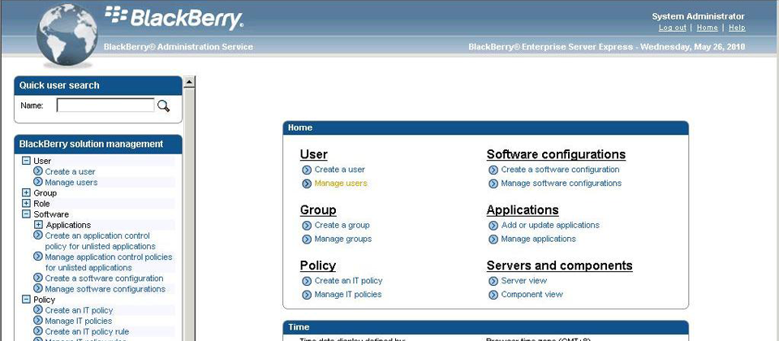Click the sidebar scrollbar up arrow
Screen dimensions: 779x341
click(190, 82)
